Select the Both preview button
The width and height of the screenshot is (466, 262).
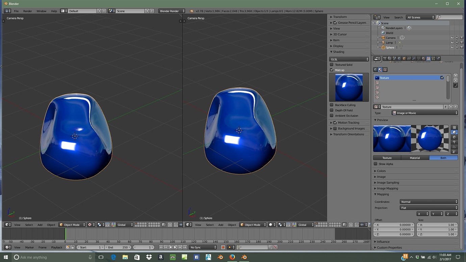[x=443, y=158]
